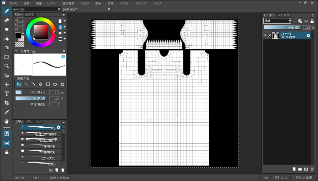Open the Layers panel menu button

point(313,15)
